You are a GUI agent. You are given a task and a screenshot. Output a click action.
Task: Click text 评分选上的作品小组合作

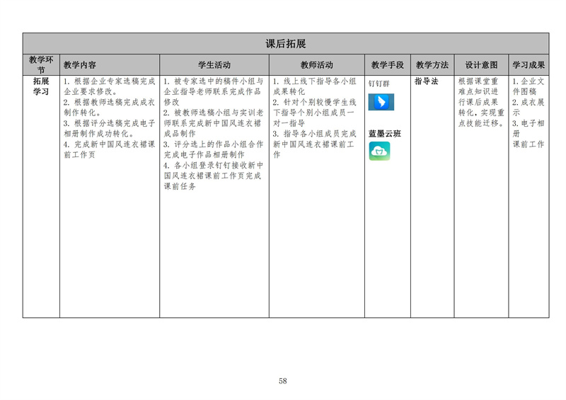pyautogui.click(x=219, y=144)
